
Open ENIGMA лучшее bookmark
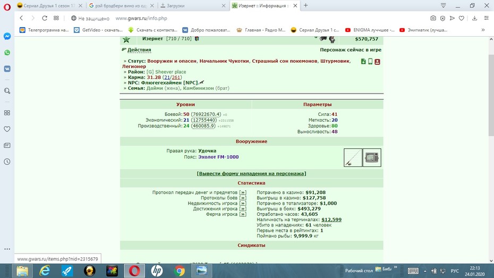pos(370,30)
